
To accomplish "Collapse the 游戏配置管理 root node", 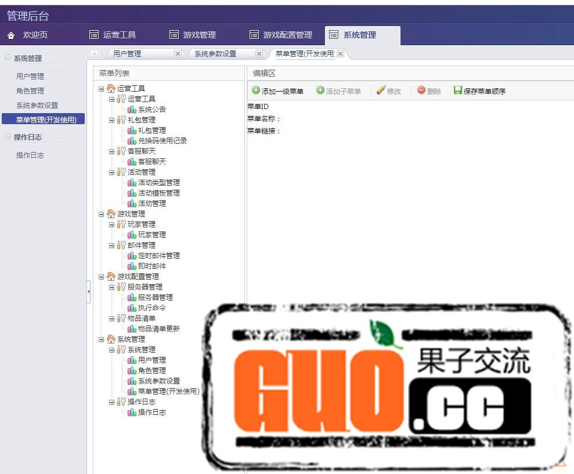I will click(x=102, y=277).
